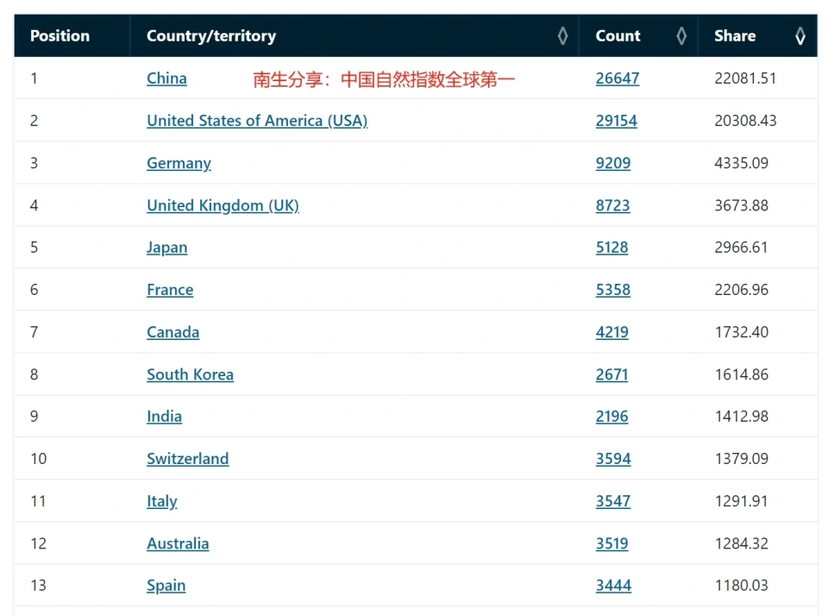Viewport: 828px width, 615px height.
Task: Open United States of America (USA) link
Action: [257, 121]
